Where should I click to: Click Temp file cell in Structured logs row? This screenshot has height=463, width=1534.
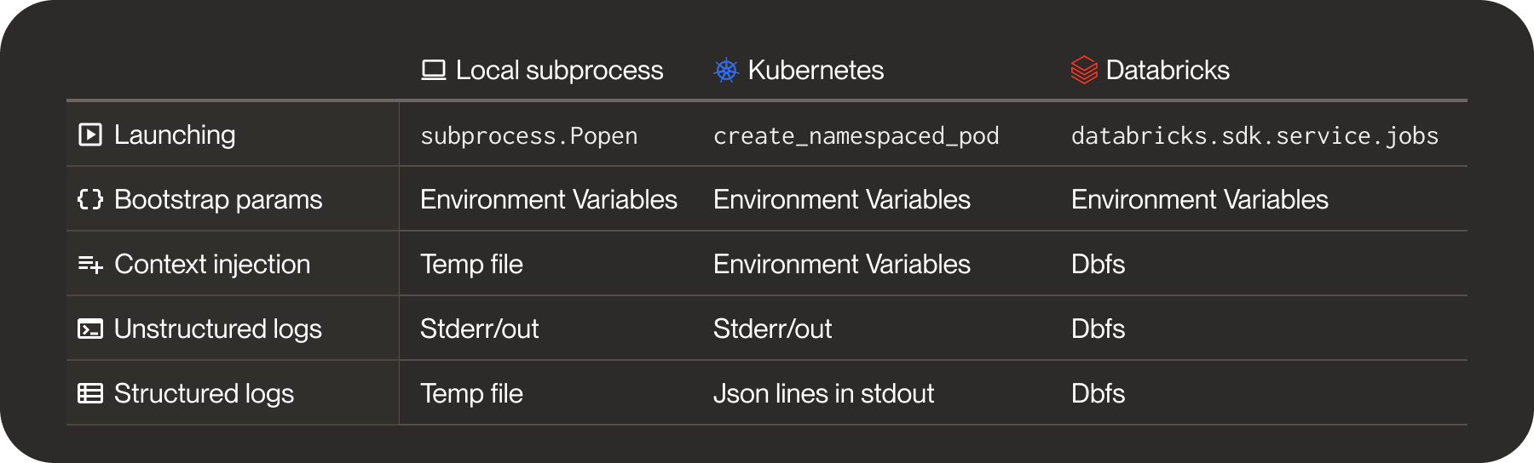point(471,393)
